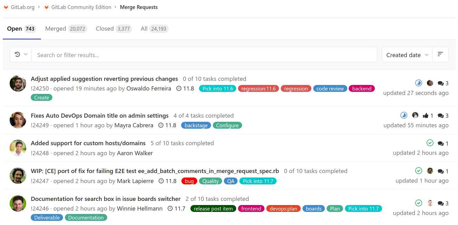Viewport: 458px width, 225px height.
Task: Click the 11.7 milestone on !24246
Action: pyautogui.click(x=177, y=208)
